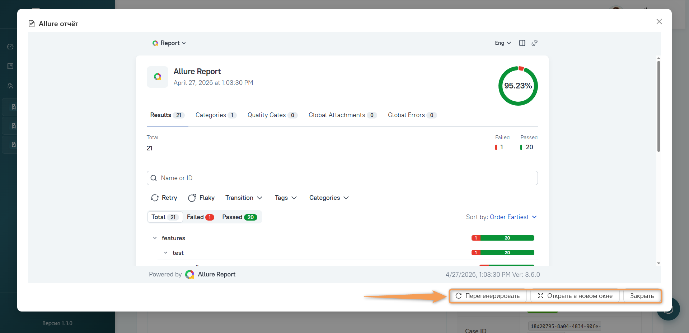Click the Перегенерировать button
Image resolution: width=689 pixels, height=333 pixels.
coord(488,296)
